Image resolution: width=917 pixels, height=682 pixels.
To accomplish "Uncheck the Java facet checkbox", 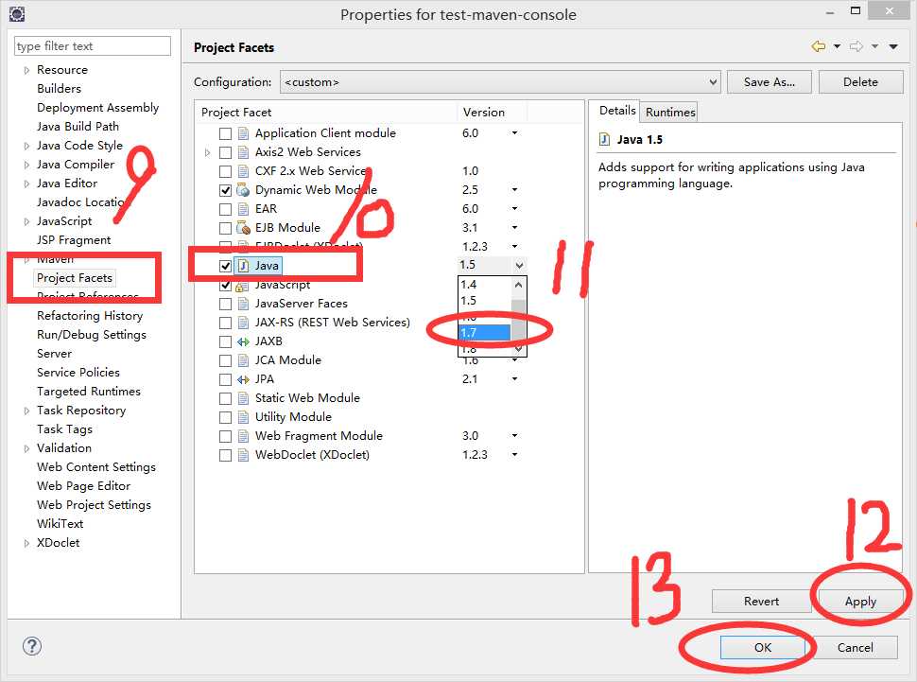I will coord(225,266).
